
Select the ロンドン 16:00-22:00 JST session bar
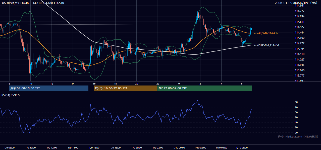[x=125, y=88]
